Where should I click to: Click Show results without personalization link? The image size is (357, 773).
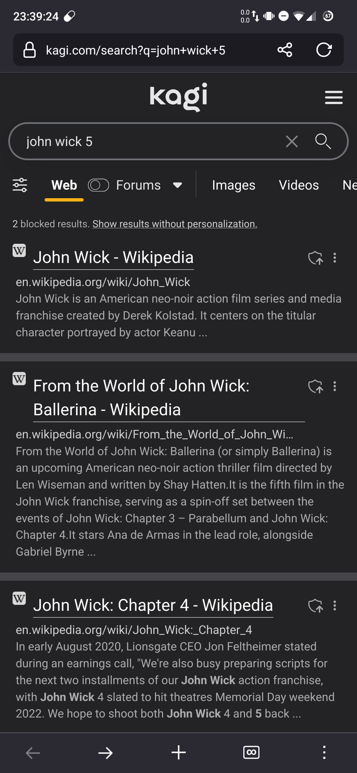click(175, 224)
